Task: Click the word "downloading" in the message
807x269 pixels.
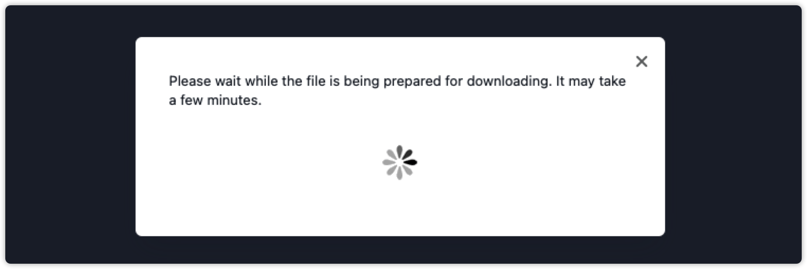Action: (x=507, y=82)
